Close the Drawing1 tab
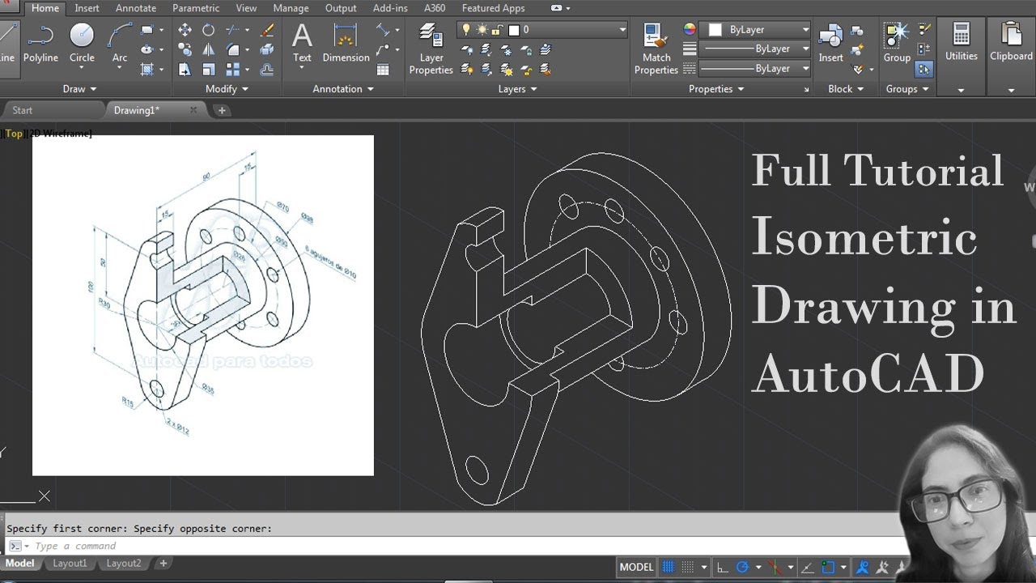1036x583 pixels. 193,110
